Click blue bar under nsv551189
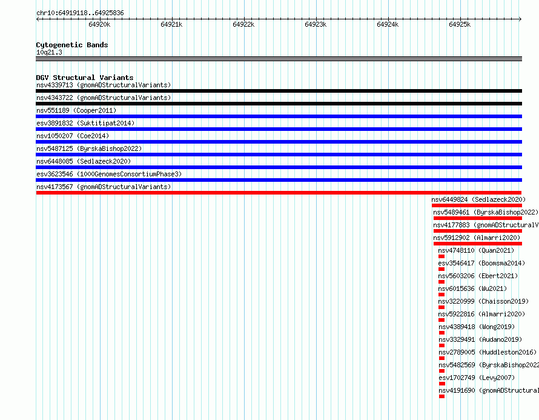539x420 pixels. tap(279, 116)
